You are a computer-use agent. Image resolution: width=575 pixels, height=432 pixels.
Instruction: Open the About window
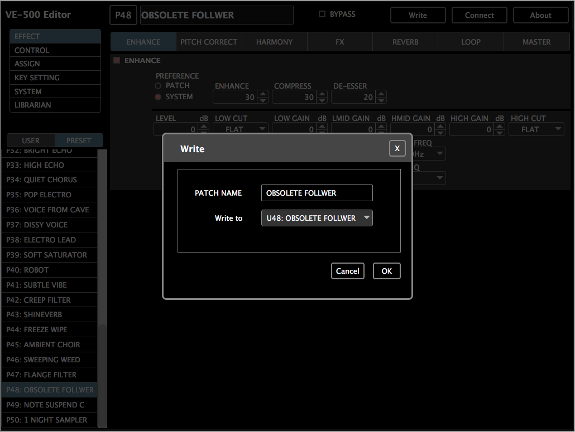click(x=540, y=15)
